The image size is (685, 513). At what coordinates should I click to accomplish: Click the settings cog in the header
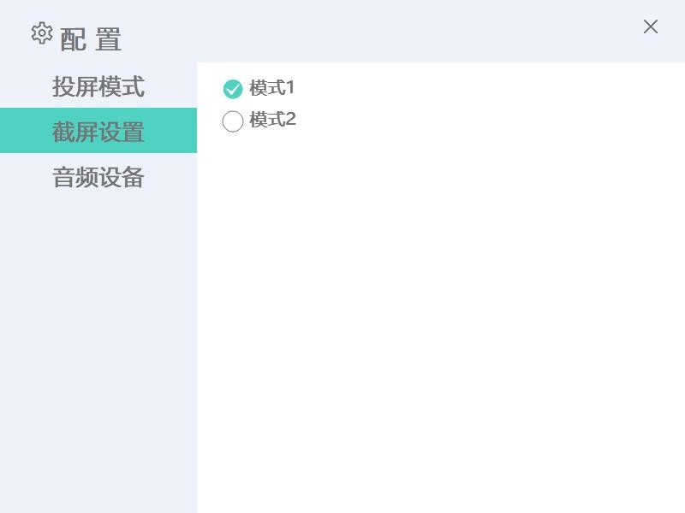(x=42, y=32)
